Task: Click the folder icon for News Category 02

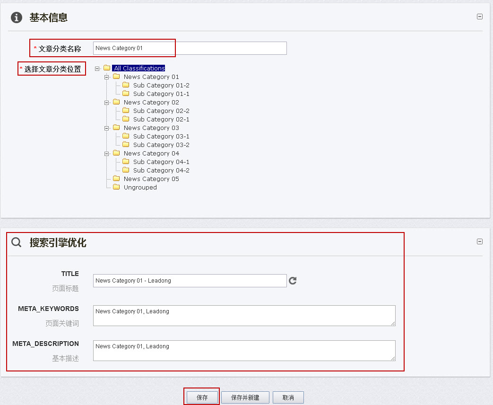Action: [116, 102]
